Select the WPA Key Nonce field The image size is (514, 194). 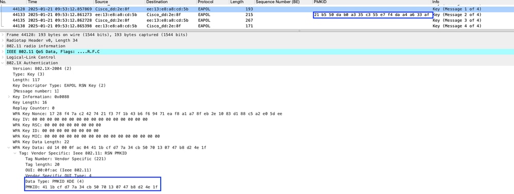point(147,114)
